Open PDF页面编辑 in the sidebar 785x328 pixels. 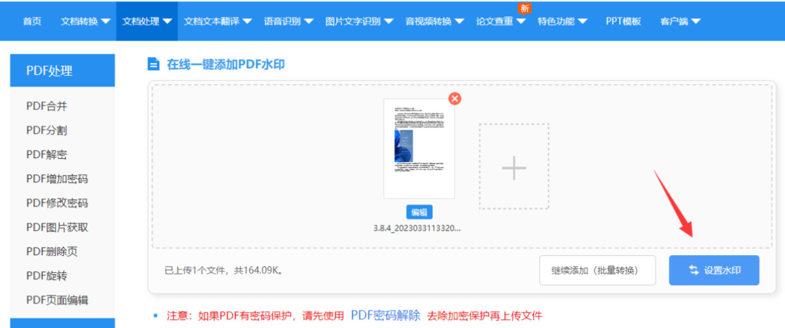pos(57,299)
